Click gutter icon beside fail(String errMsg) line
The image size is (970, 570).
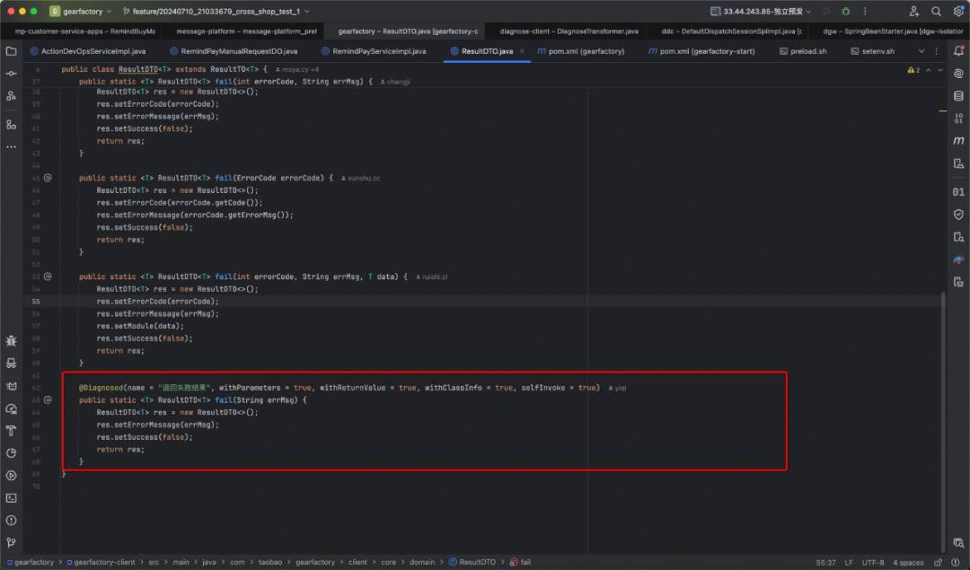tap(48, 400)
